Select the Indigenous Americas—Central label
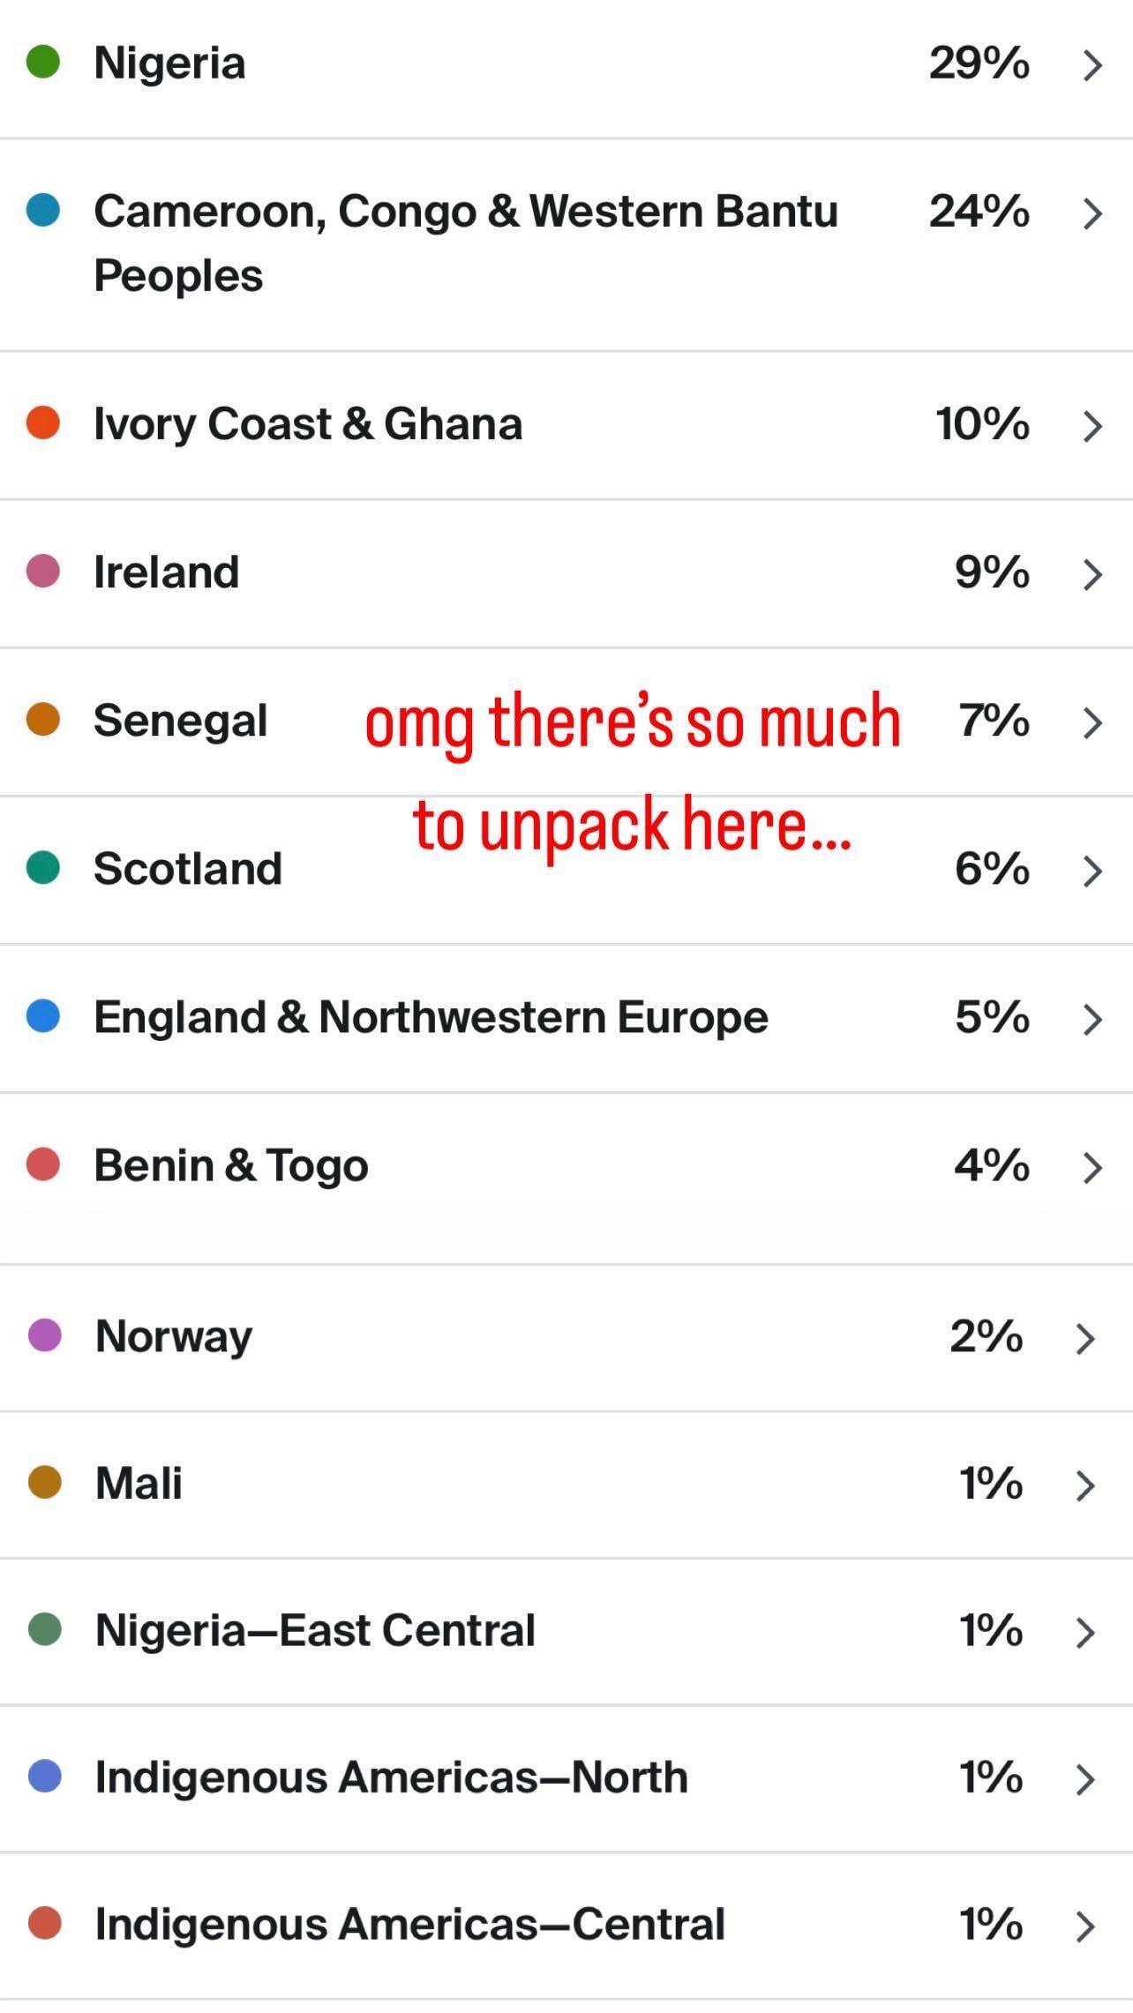Viewport: 1133px width, 2013px height. pos(410,1924)
